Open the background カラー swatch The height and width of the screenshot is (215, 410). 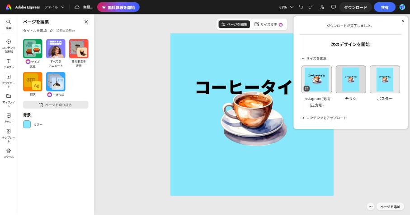(x=27, y=124)
